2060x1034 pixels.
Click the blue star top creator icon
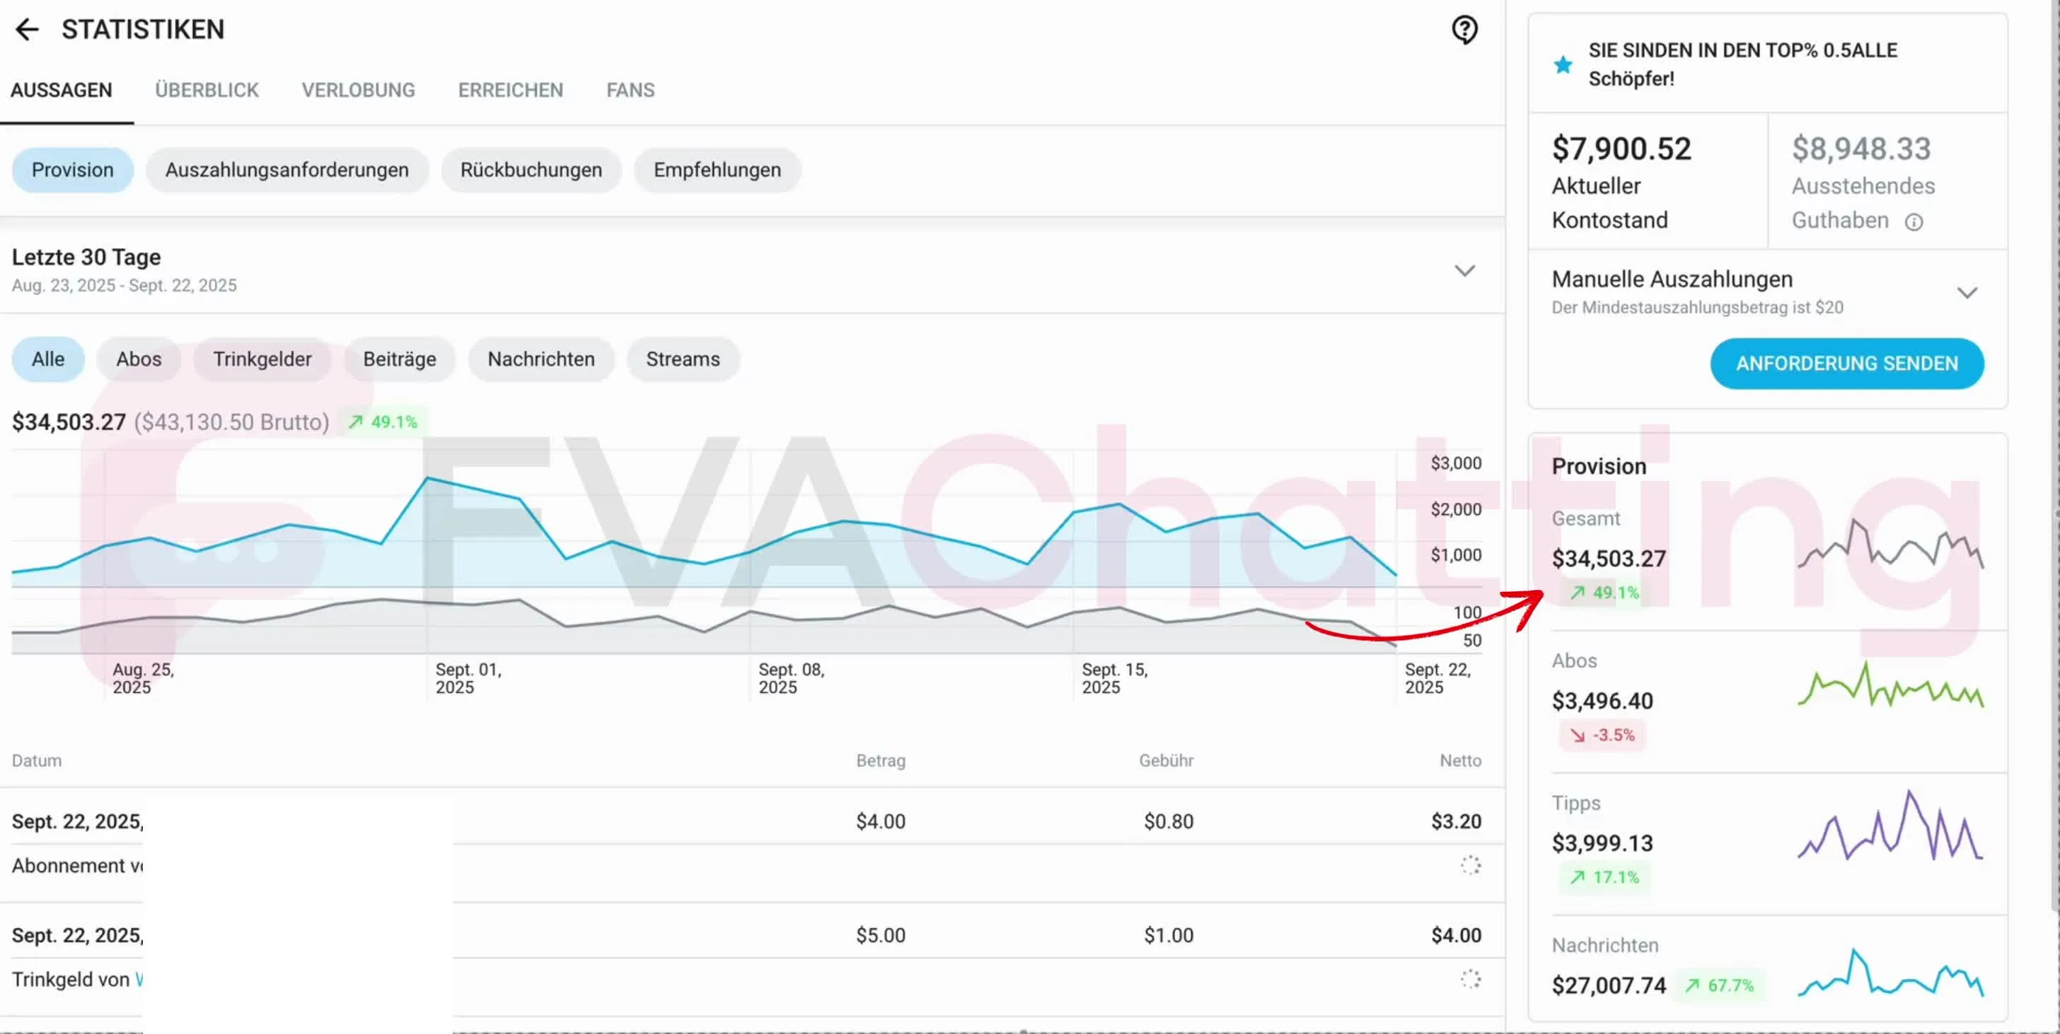pos(1562,64)
